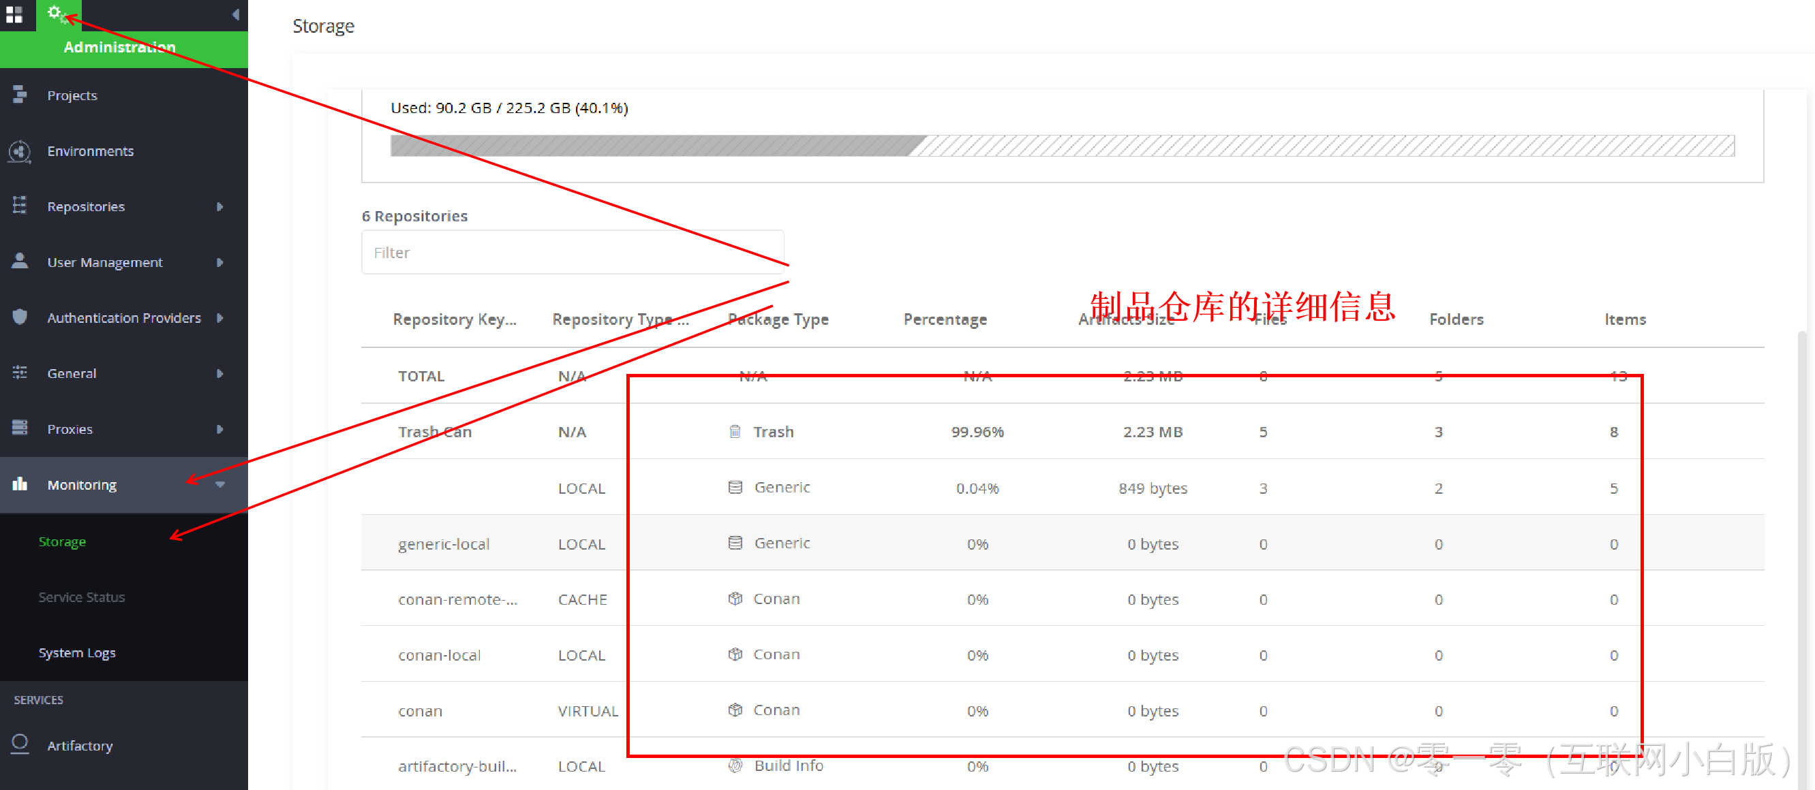Image resolution: width=1815 pixels, height=790 pixels.
Task: Click the storage usage progress bar
Action: pos(1062,146)
